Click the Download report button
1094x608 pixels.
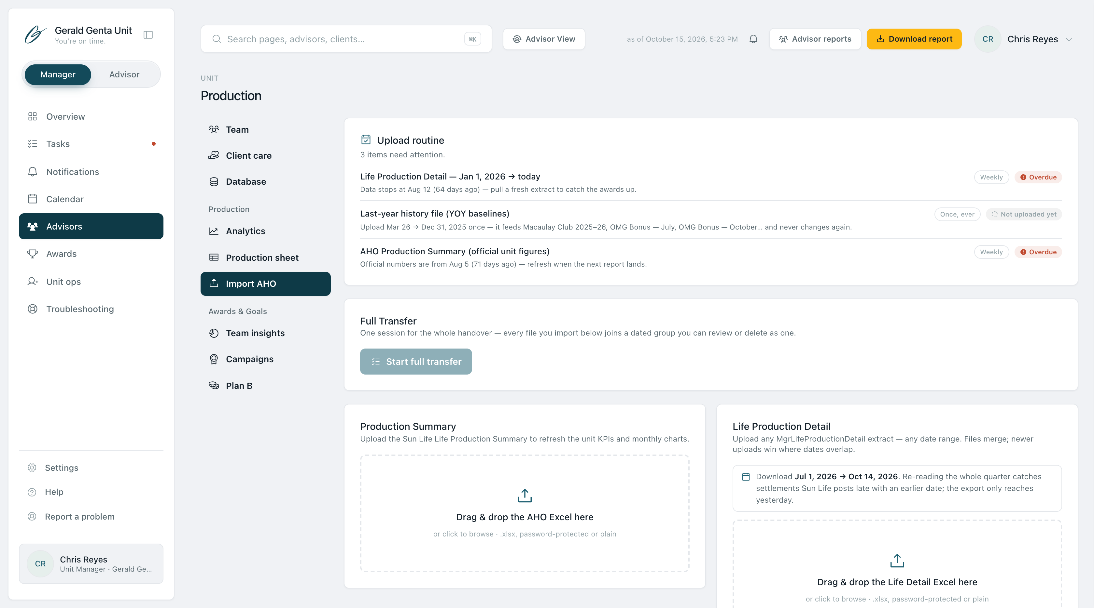click(x=914, y=39)
